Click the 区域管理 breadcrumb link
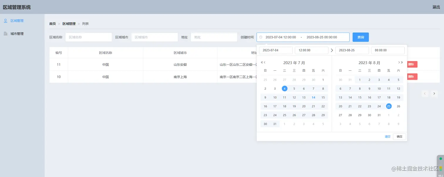 point(69,24)
